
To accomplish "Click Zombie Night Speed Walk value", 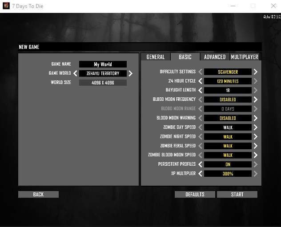I will pos(228,136).
